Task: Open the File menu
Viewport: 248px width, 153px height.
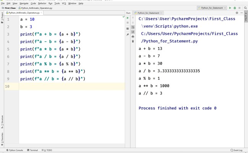Action: coord(3,3)
